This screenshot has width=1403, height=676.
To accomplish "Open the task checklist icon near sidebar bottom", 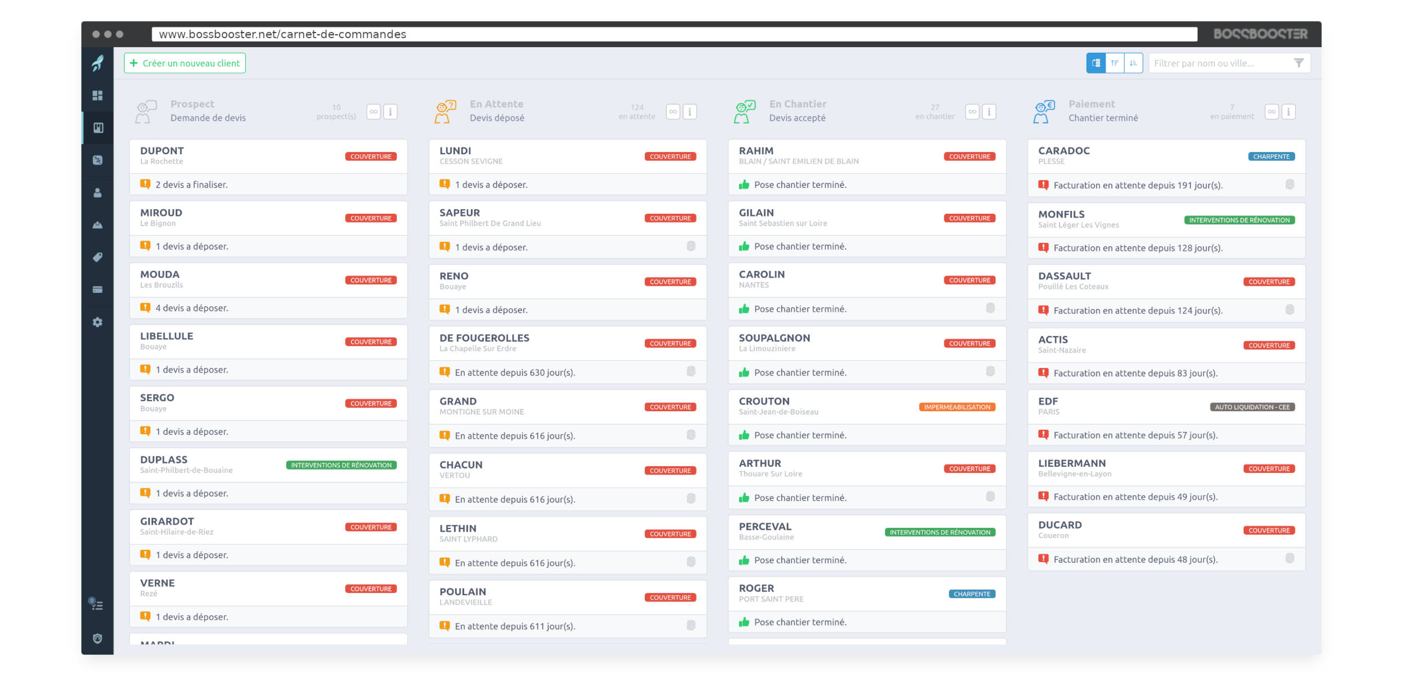I will pos(97,604).
